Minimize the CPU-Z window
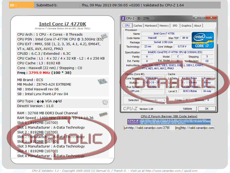Screen dimensions: 230x173 pos(196,18)
